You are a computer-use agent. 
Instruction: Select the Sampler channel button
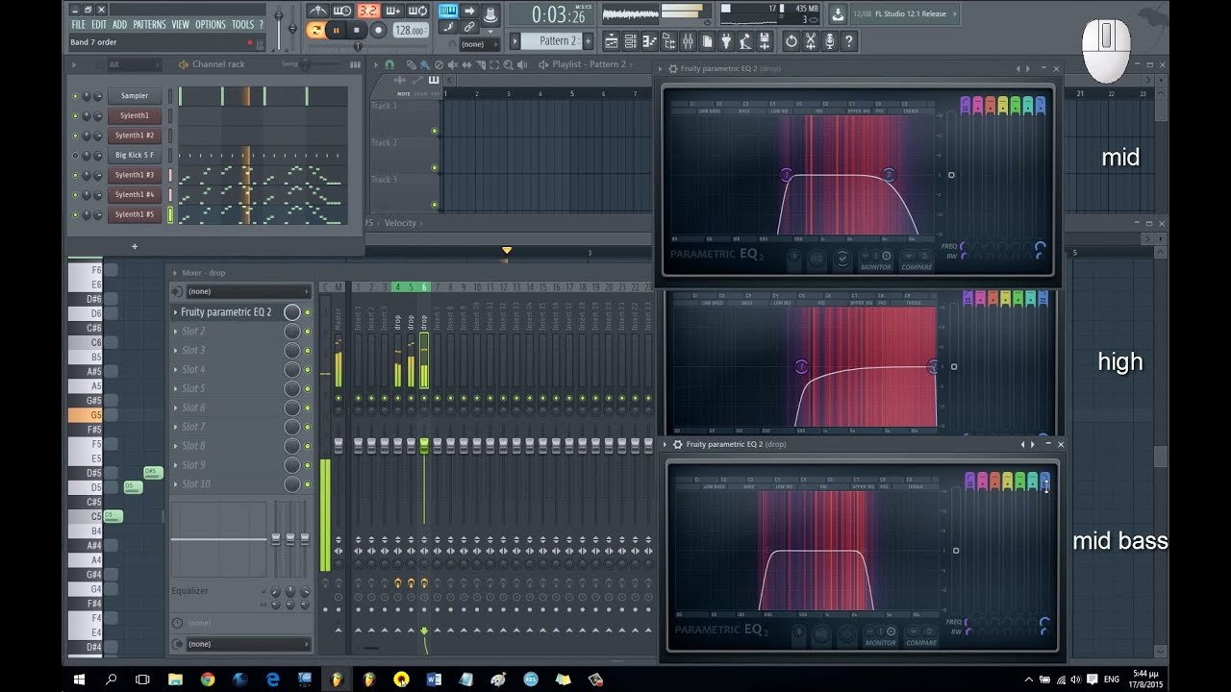tap(135, 96)
